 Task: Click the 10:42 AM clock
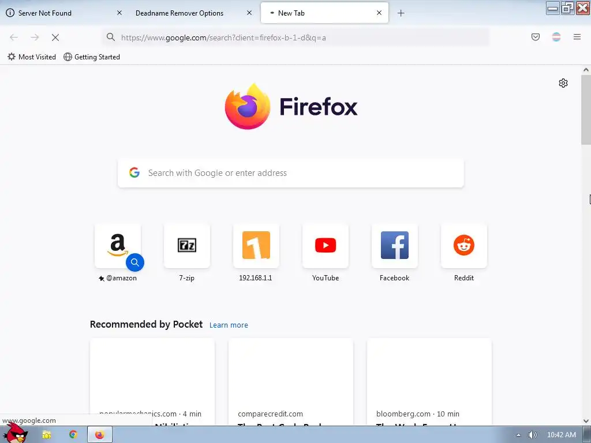pos(561,435)
